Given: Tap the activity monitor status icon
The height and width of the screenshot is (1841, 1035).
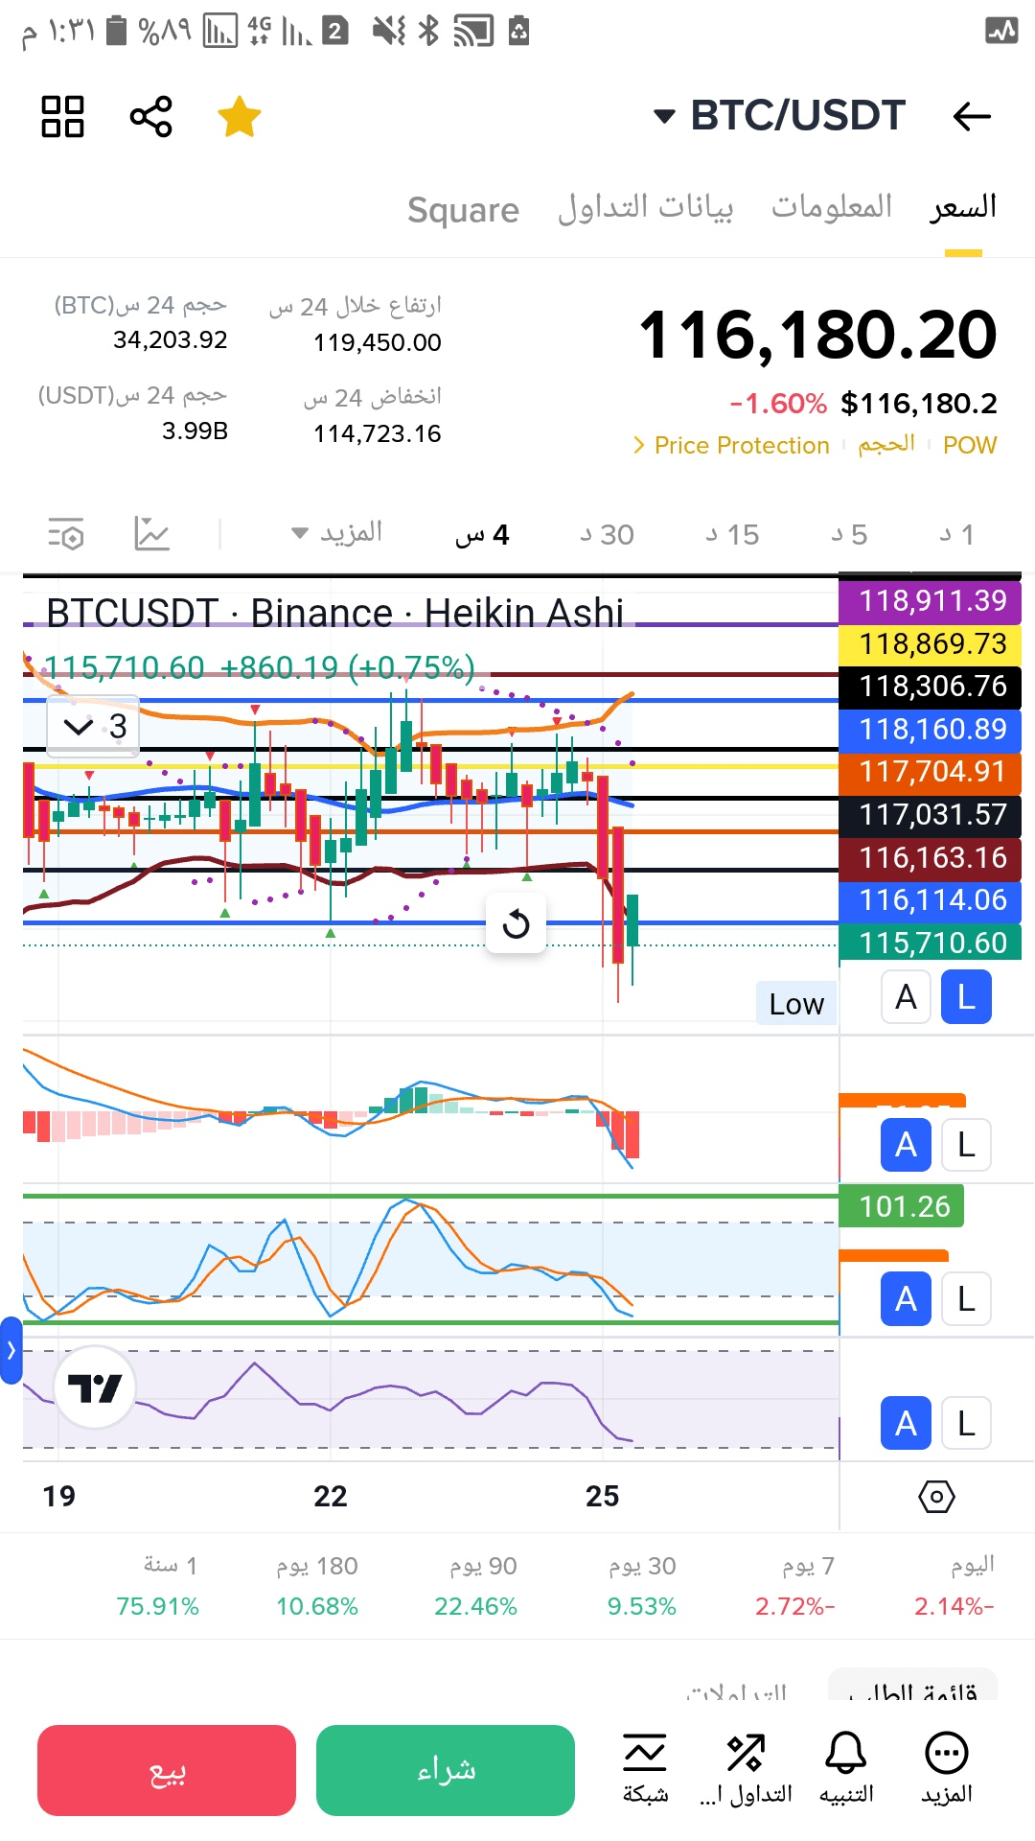Looking at the screenshot, I should pos(1001,31).
